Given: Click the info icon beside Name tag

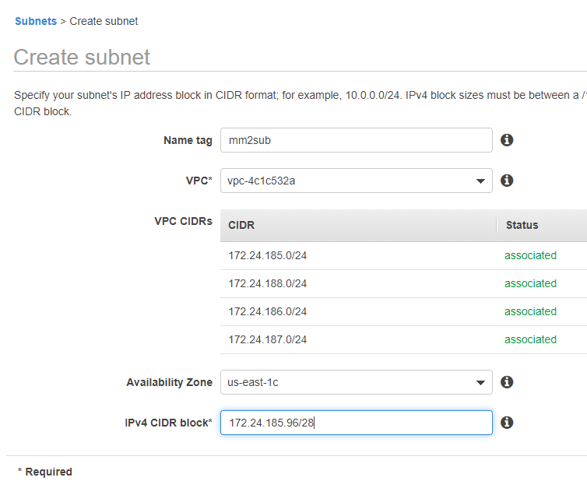Looking at the screenshot, I should (507, 140).
